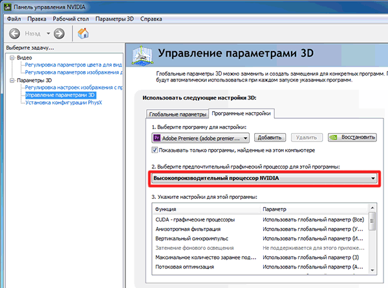
Task: Select Затенение фонового освещения row
Action: click(x=260, y=248)
